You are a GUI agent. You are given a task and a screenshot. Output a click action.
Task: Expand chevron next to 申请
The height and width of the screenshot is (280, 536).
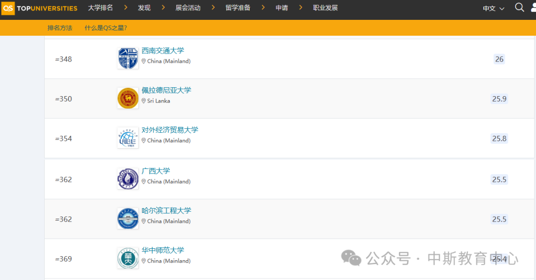[x=300, y=7]
